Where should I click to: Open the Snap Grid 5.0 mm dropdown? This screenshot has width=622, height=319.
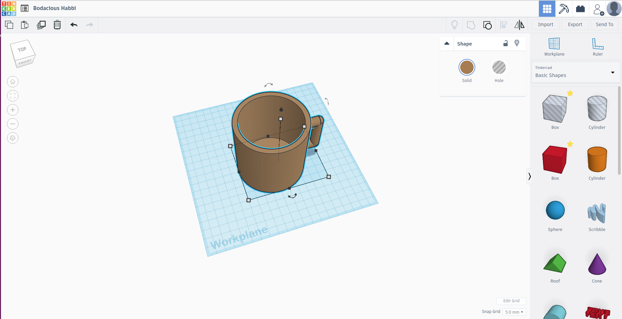coord(514,312)
